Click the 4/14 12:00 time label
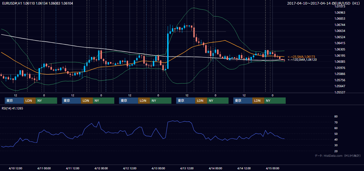364x171 pixels. click(244, 168)
